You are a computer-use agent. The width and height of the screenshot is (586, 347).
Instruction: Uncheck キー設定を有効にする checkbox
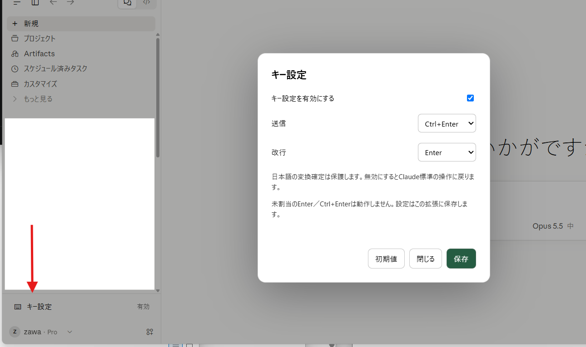click(x=470, y=98)
